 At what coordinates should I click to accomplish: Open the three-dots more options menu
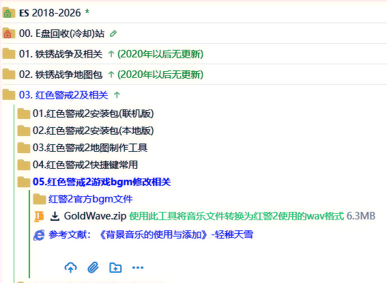tap(138, 267)
